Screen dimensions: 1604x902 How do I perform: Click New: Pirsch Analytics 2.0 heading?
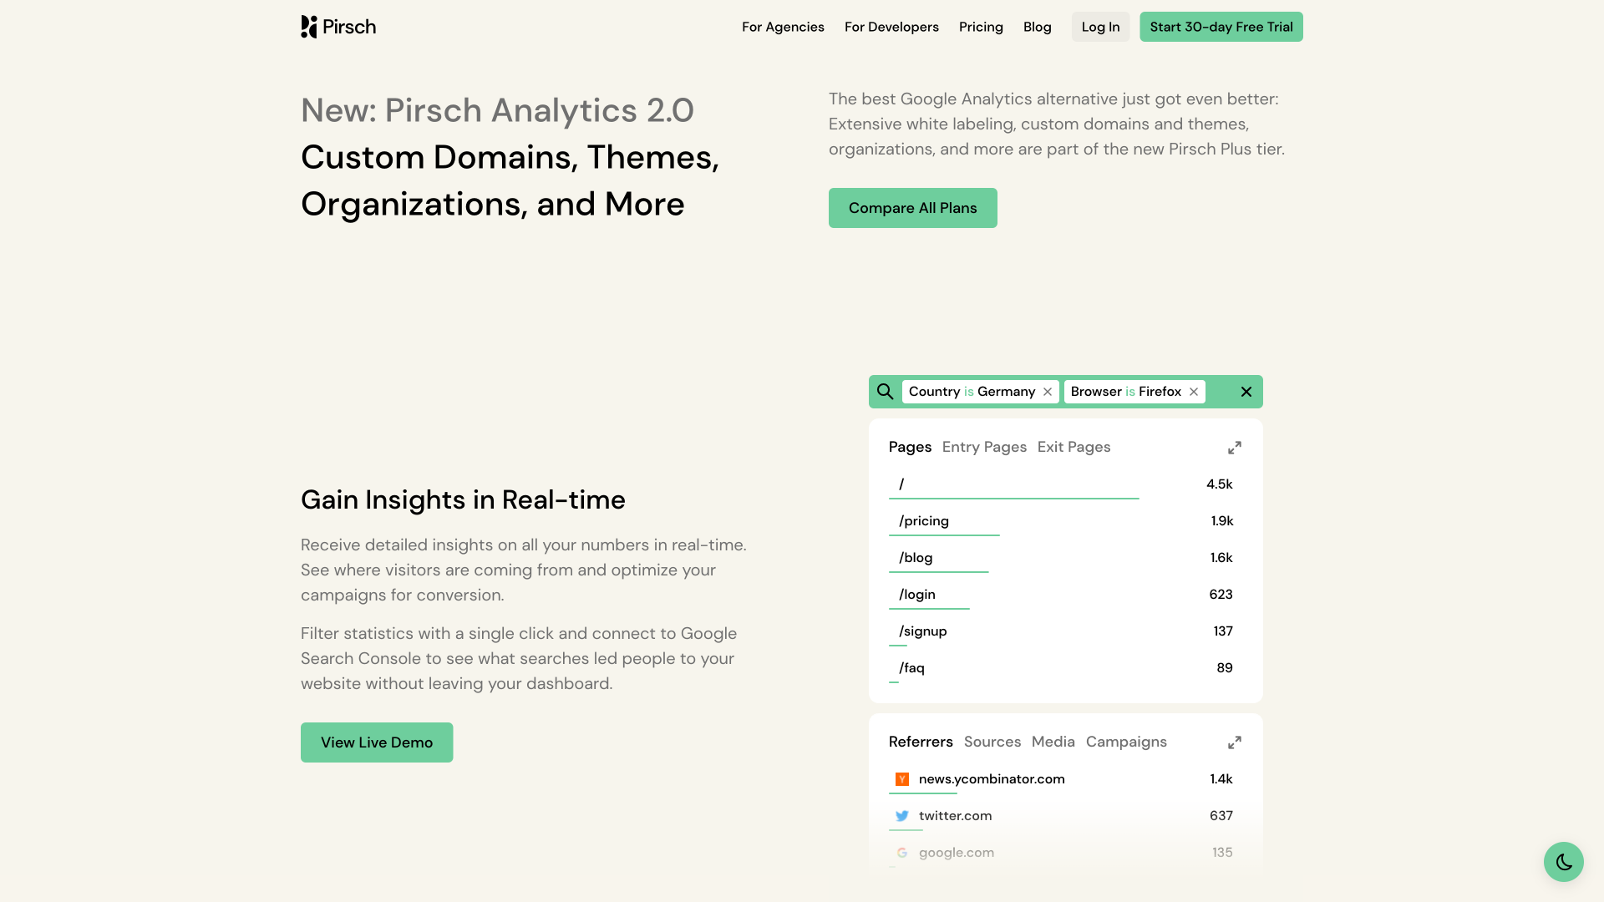(x=497, y=110)
